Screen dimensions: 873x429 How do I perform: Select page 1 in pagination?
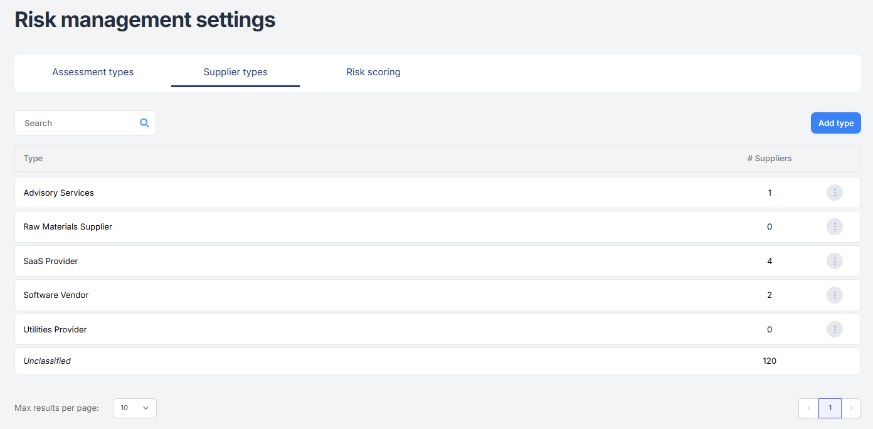(830, 408)
